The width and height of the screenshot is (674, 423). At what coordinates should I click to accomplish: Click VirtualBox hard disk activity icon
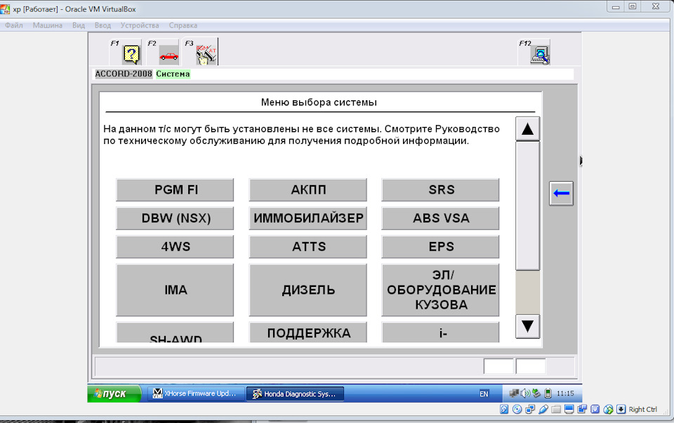click(x=504, y=409)
